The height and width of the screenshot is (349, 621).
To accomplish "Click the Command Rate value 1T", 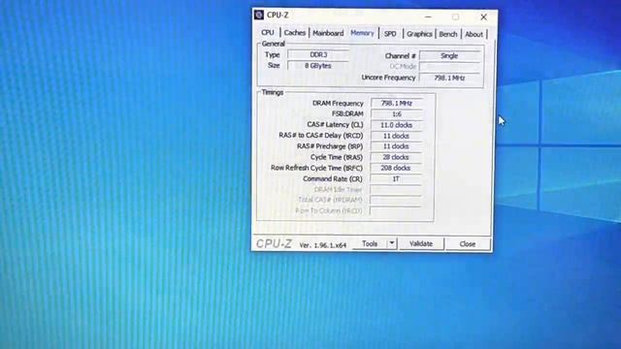I will [397, 178].
